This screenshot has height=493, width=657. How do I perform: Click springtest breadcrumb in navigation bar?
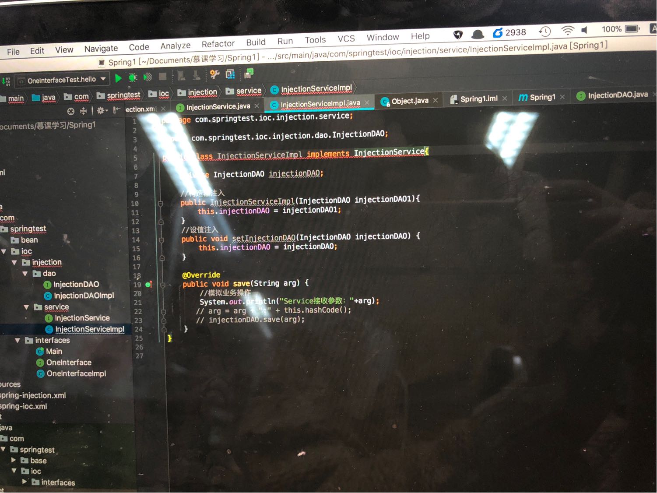pos(119,95)
